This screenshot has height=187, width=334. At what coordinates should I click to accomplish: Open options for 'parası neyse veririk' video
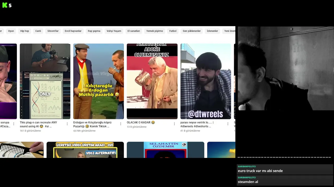228,124
